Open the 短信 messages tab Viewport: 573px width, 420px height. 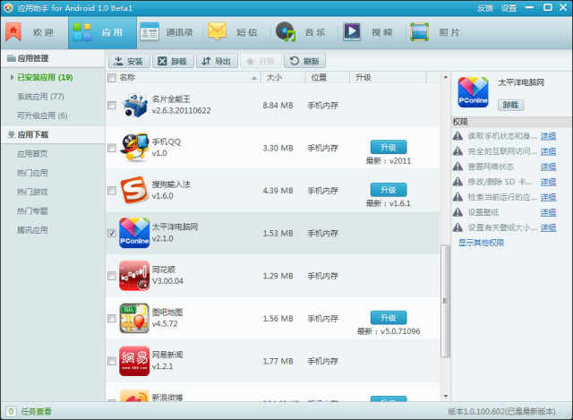pyautogui.click(x=233, y=32)
